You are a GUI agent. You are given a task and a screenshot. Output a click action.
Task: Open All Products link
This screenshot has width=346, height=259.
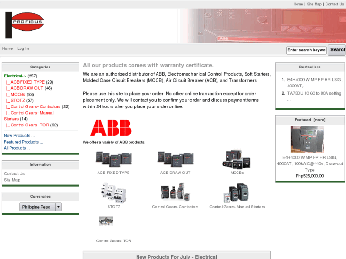coord(17,148)
